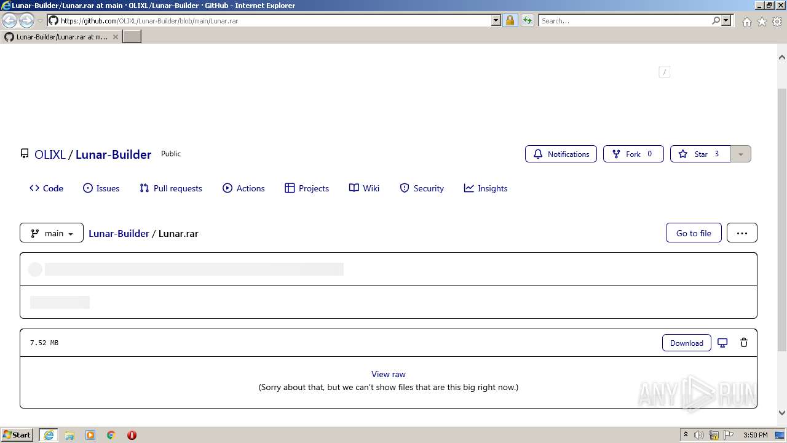Viewport: 787px width, 443px height.
Task: Open the search provider dropdown arrow
Action: point(726,20)
